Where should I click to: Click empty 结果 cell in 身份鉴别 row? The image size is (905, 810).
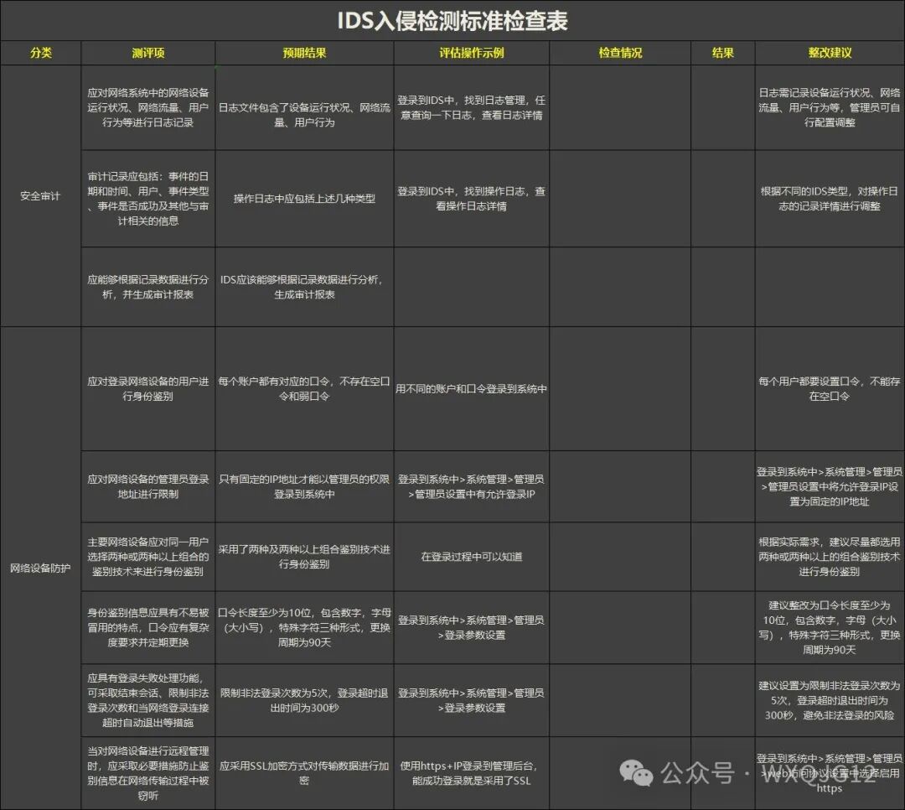(722, 389)
